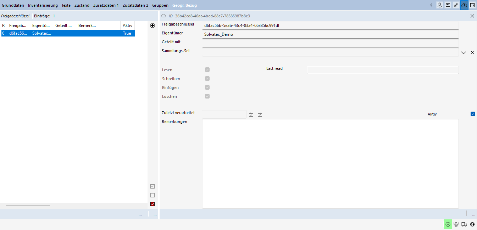Toggle the Aktiv checkbox
This screenshot has width=477, height=230.
click(473, 114)
